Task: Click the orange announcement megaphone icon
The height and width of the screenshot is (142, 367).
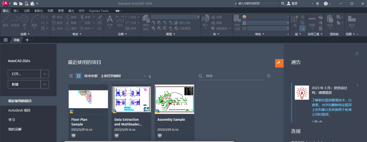Action: (279, 63)
